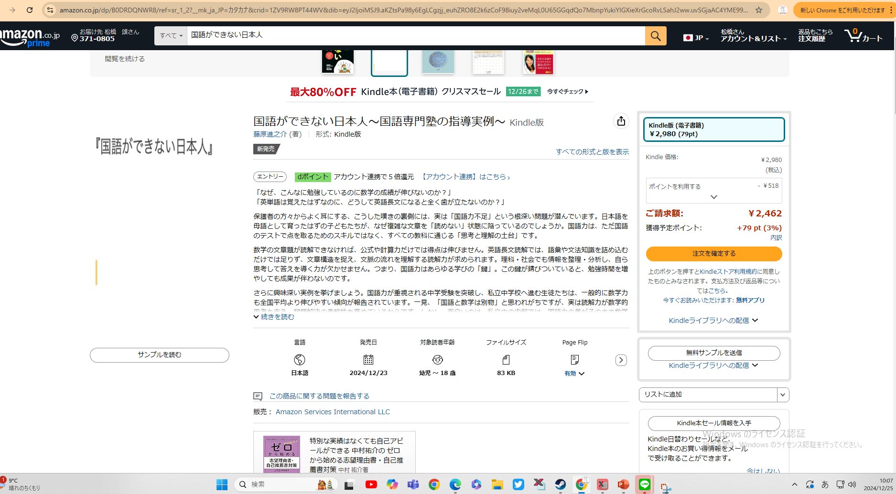Image resolution: width=896 pixels, height=494 pixels.
Task: Advance the product details carousel arrow
Action: point(621,360)
